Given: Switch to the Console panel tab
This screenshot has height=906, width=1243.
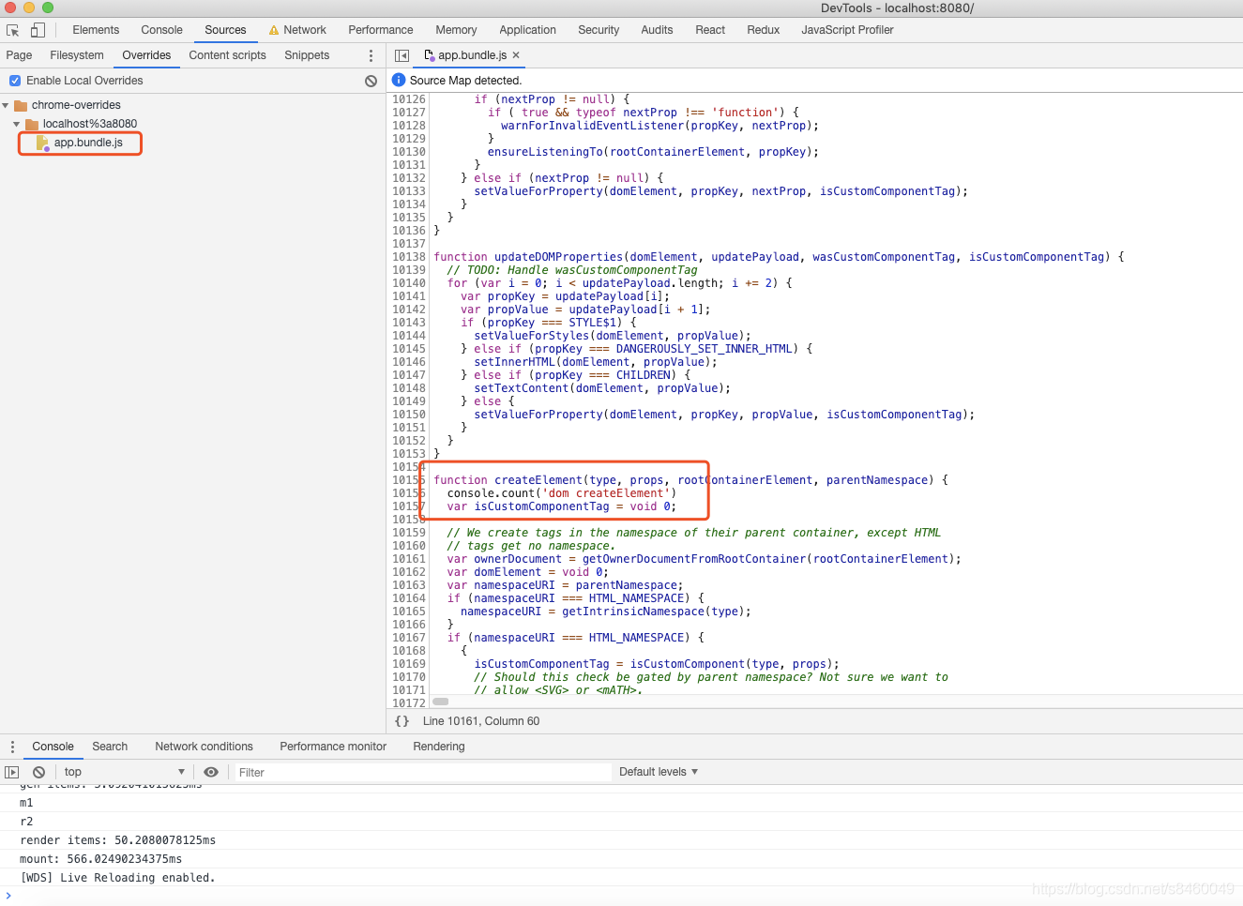Looking at the screenshot, I should point(161,30).
